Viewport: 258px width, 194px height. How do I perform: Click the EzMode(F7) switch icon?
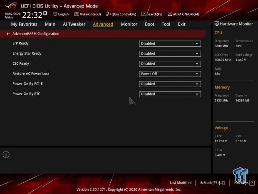click(x=222, y=183)
